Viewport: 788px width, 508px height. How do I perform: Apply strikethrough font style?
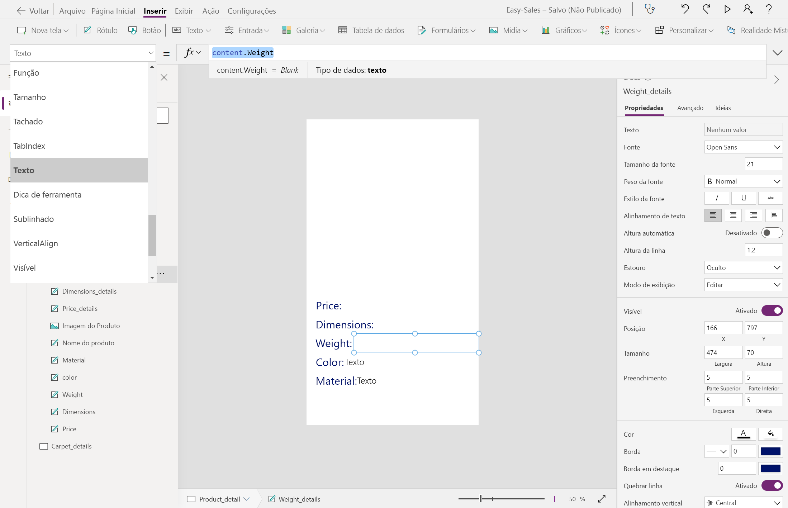770,198
